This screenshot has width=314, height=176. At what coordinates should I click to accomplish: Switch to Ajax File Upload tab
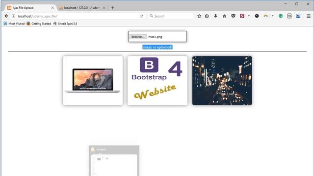(x=30, y=8)
